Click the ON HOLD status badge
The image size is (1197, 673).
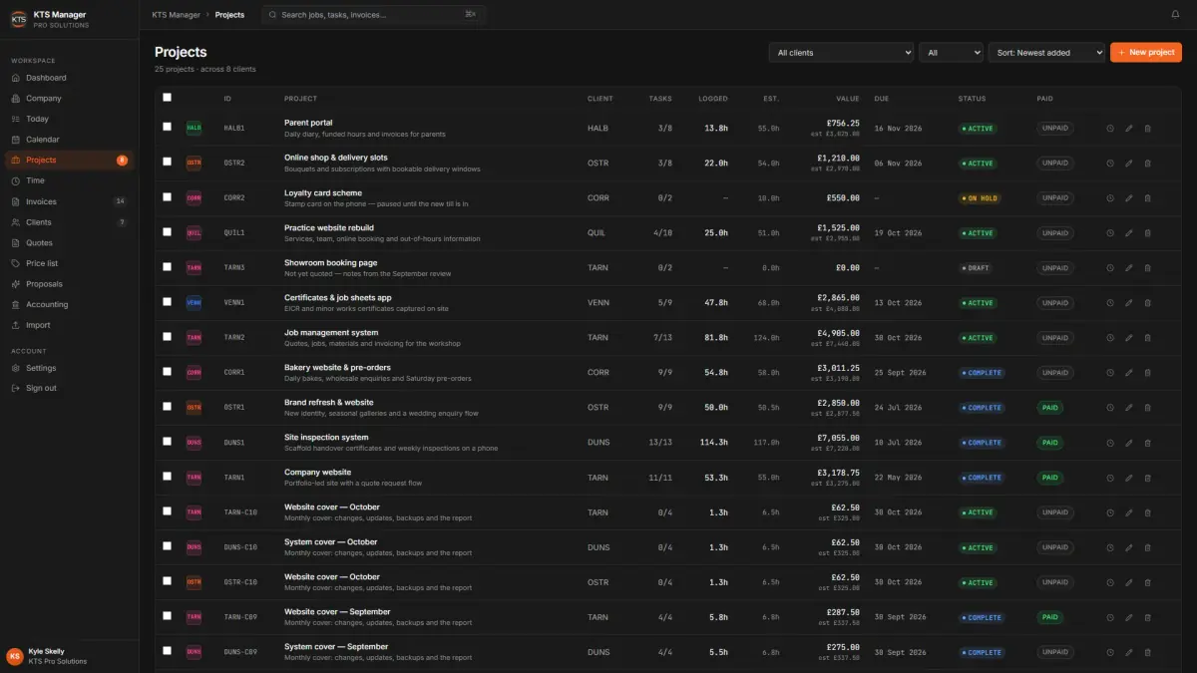980,198
